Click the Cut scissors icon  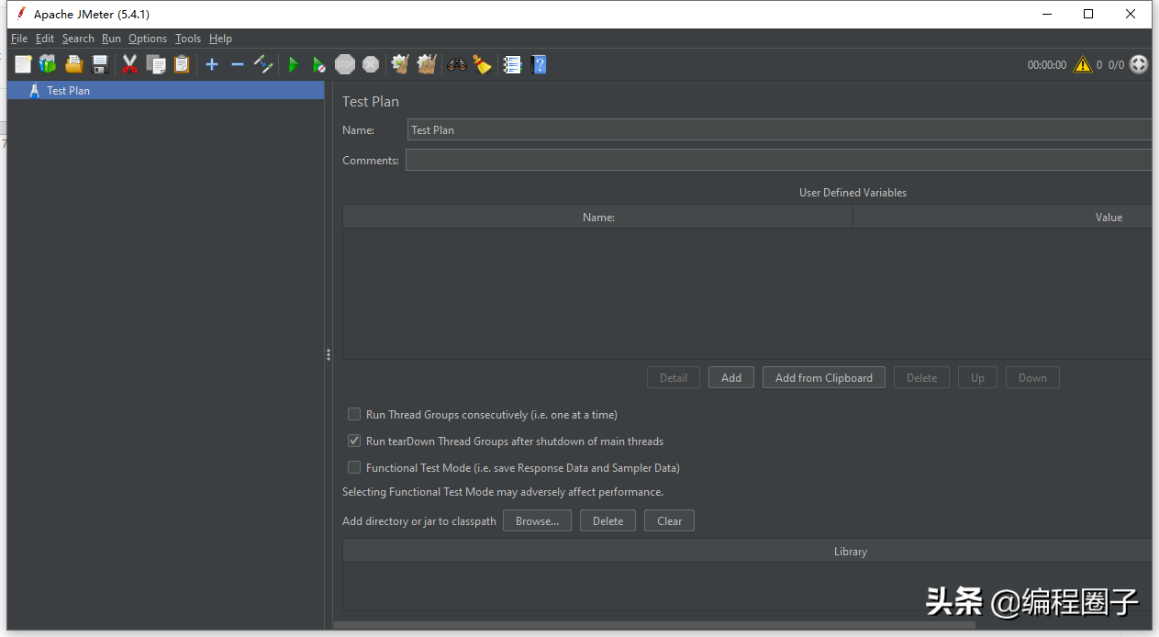129,64
